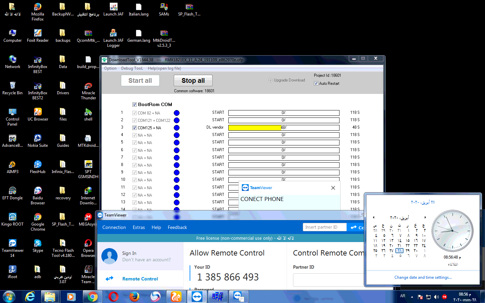
Task: Click the analog clock face
Action: pyautogui.click(x=452, y=231)
